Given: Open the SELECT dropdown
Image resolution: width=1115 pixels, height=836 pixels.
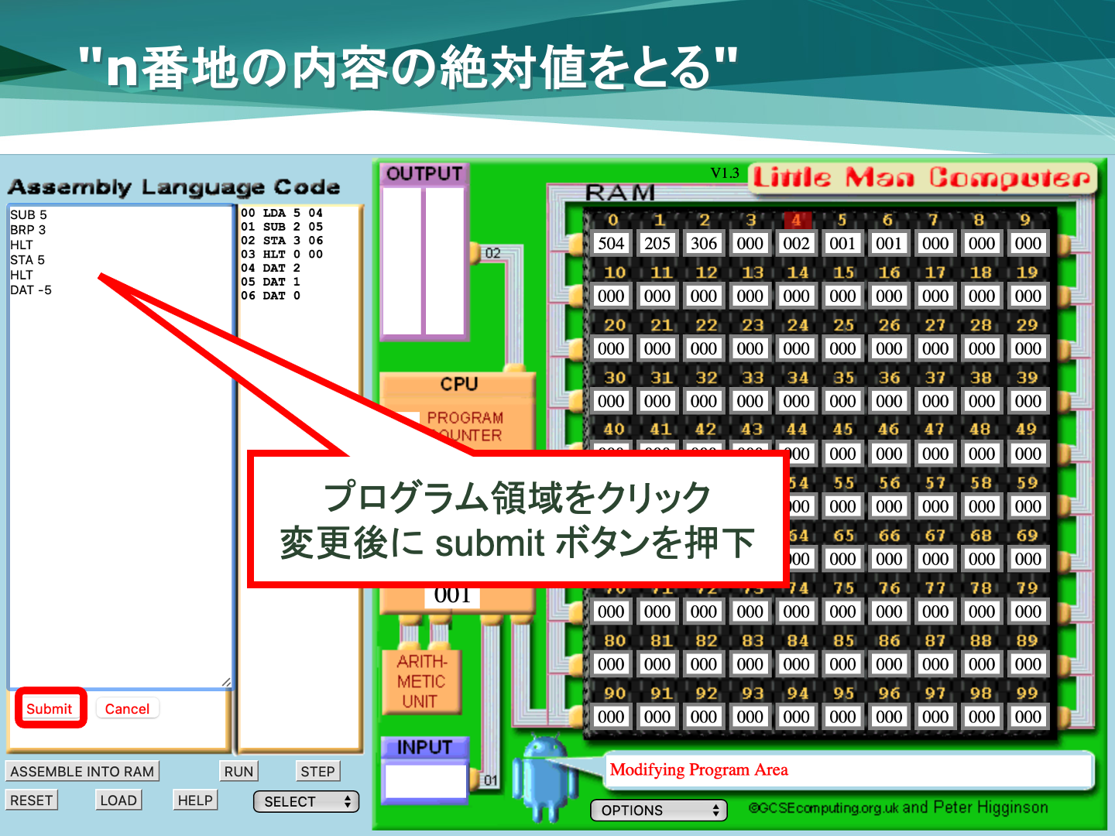Looking at the screenshot, I should point(307,801).
